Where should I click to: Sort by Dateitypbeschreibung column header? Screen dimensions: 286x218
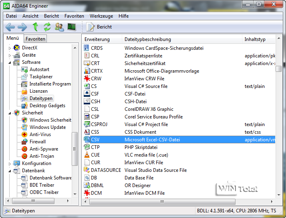(x=182, y=39)
